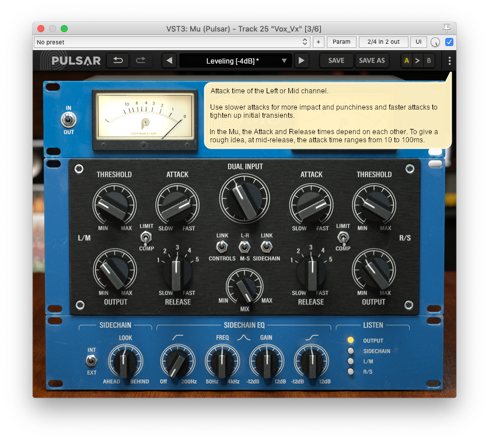Toggle the LINK SIDECHAIN switch
Image resolution: width=489 pixels, height=441 pixels.
[266, 247]
